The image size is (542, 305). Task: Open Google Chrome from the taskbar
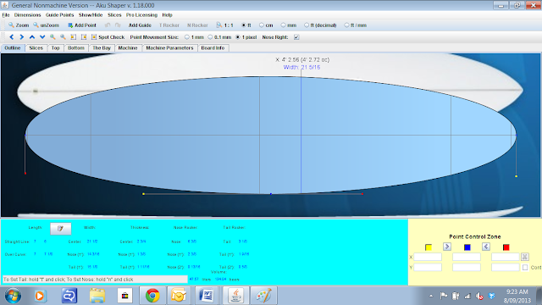pos(152,296)
